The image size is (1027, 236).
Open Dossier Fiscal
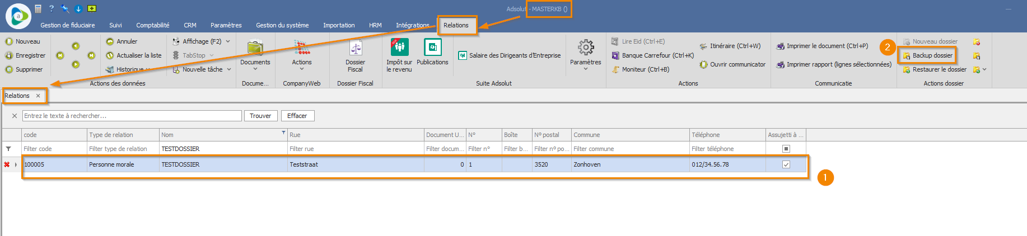click(355, 55)
